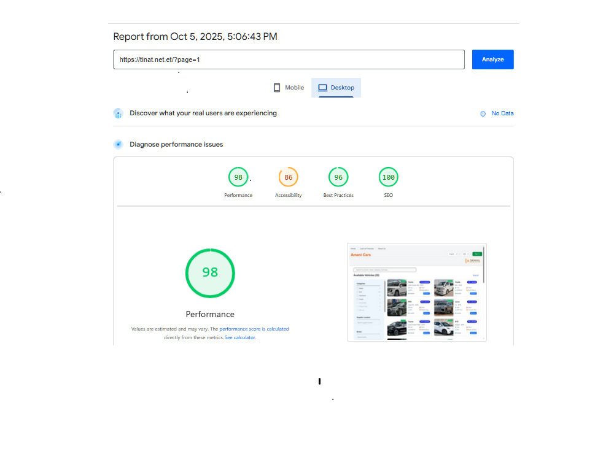Click the real users experience icon
This screenshot has width=614, height=460.
pos(119,113)
